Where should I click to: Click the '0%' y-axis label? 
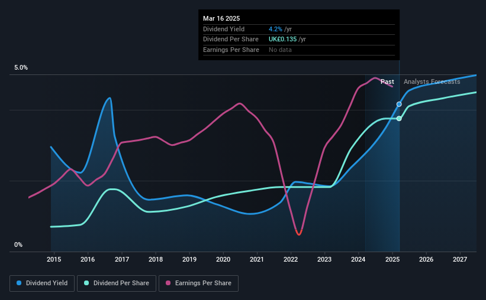18,245
